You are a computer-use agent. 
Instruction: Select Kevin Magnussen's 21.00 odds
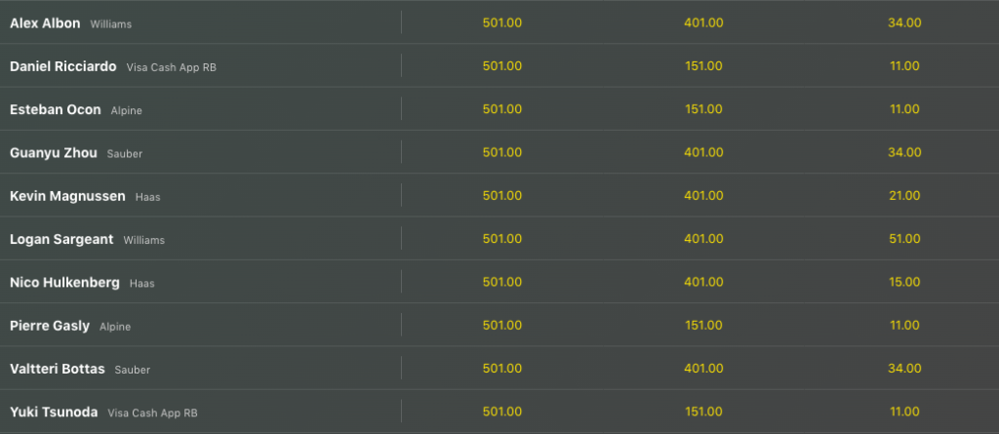tap(904, 196)
